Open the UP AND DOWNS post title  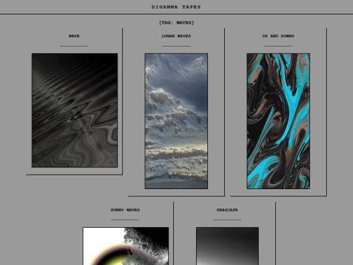(x=278, y=36)
